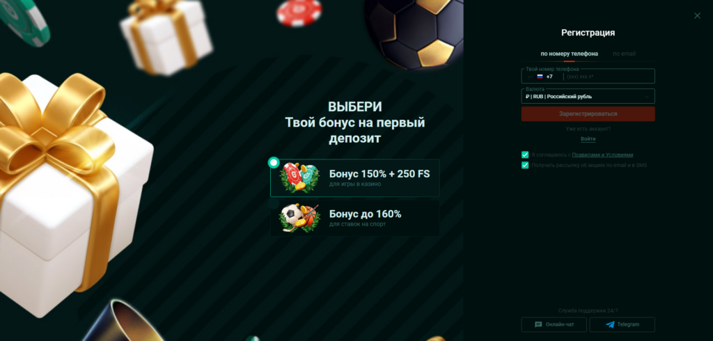The image size is (713, 341).
Task: Open the Войти login link
Action: pos(588,138)
